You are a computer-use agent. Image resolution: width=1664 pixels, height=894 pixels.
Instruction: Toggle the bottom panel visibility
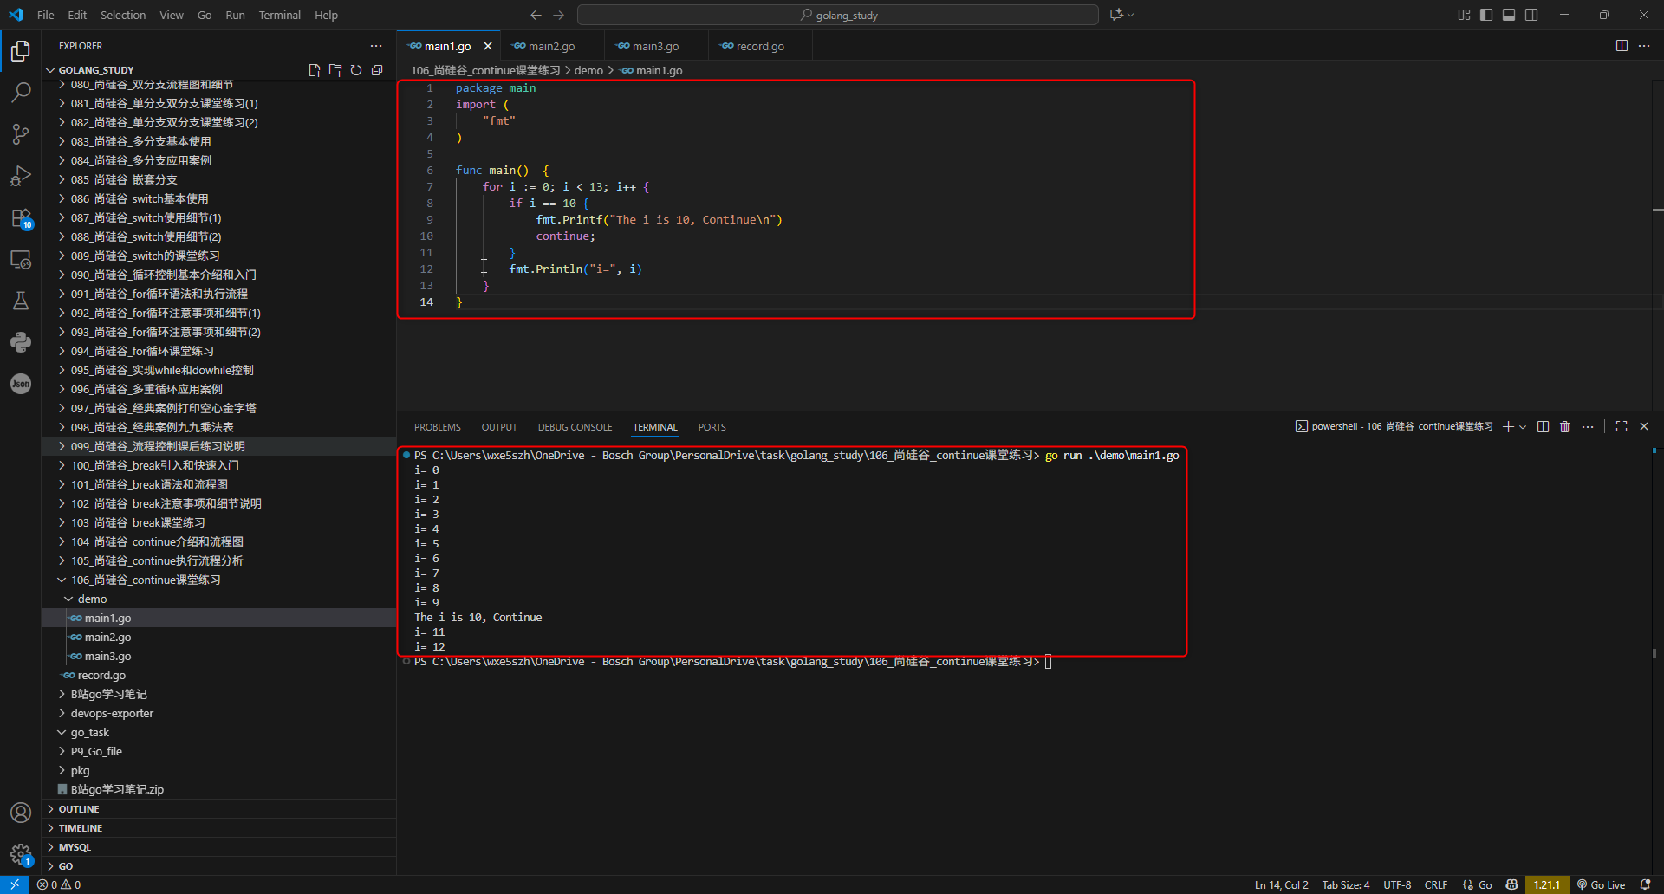tap(1509, 15)
